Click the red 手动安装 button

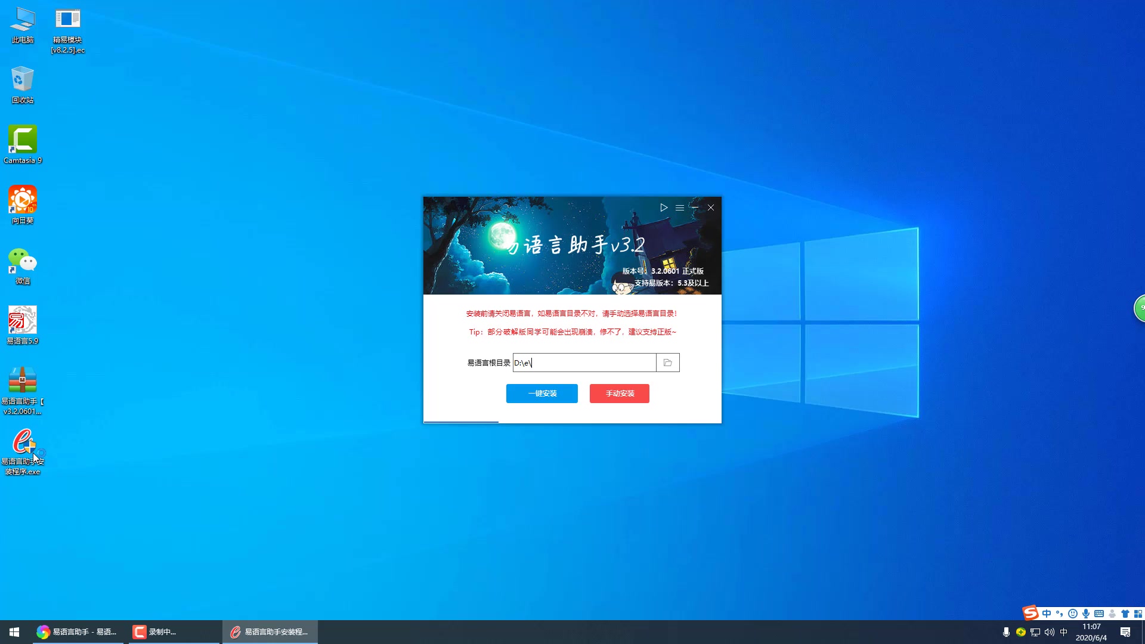(620, 394)
